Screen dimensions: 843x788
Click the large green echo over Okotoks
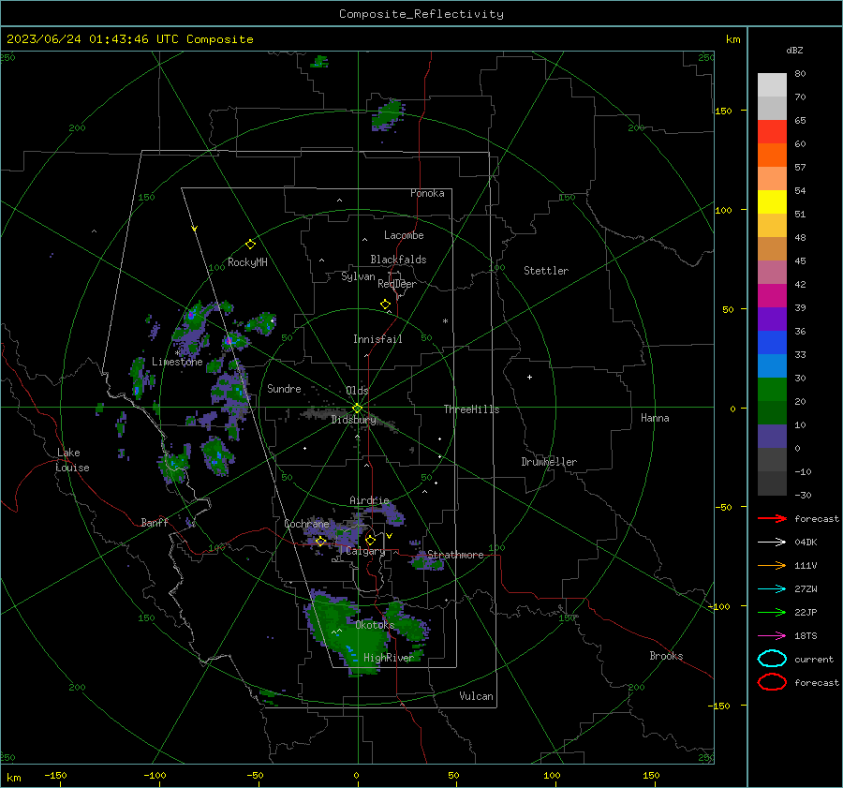click(x=349, y=632)
